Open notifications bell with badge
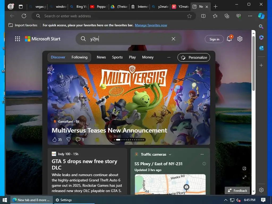 tap(229, 39)
